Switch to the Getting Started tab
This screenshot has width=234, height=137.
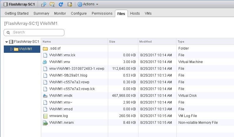click(x=16, y=13)
